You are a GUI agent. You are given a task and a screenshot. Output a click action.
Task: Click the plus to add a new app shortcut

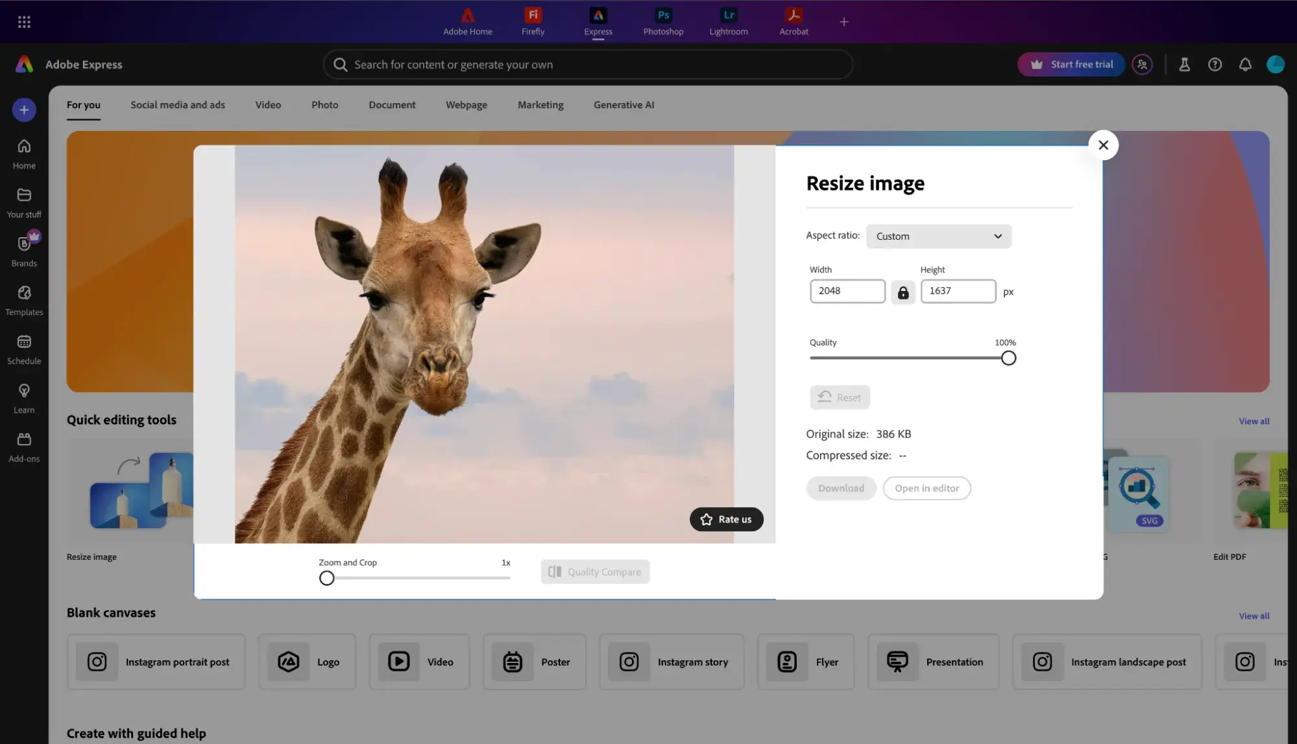[843, 21]
